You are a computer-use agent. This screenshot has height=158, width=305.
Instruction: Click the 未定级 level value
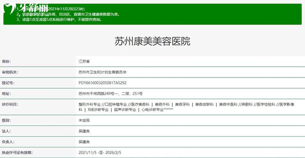pos(84,120)
